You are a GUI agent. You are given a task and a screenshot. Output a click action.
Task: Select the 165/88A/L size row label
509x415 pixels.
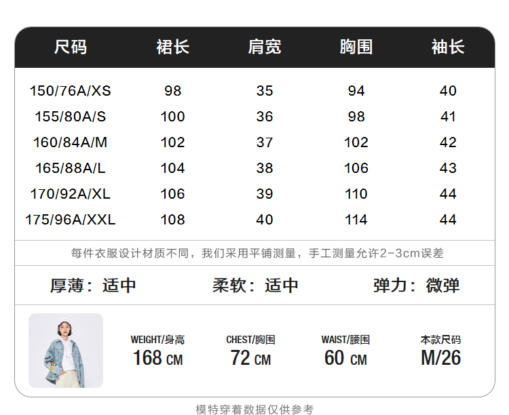click(71, 168)
